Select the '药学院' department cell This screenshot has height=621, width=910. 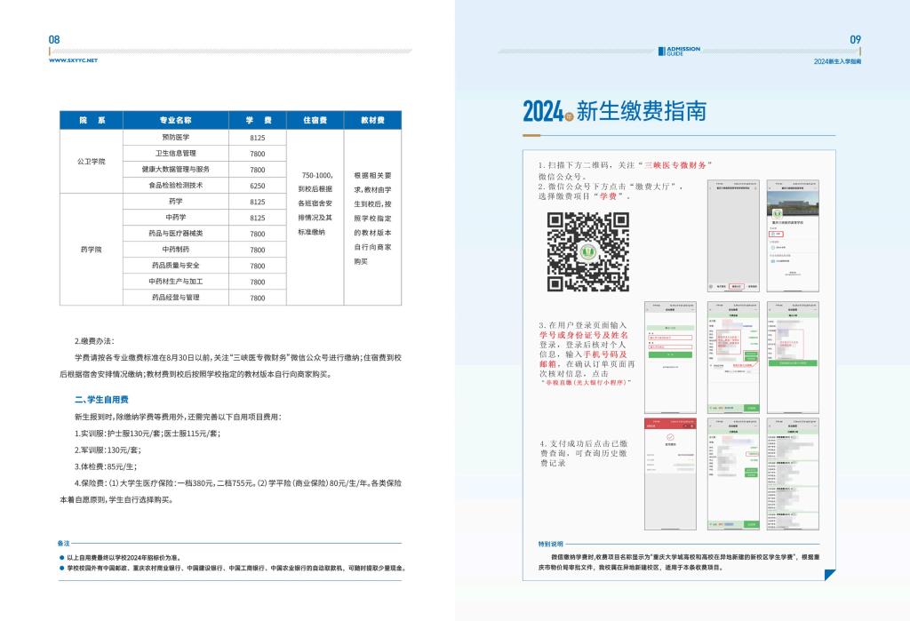click(x=92, y=250)
